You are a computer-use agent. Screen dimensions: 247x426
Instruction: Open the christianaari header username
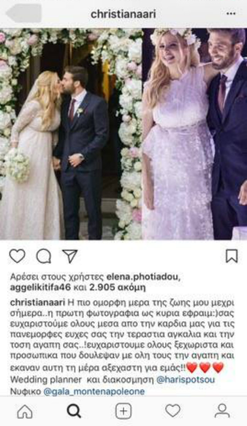pyautogui.click(x=123, y=14)
